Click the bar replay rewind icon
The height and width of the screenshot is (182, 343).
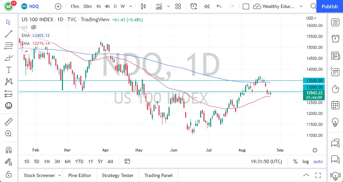tap(207, 6)
